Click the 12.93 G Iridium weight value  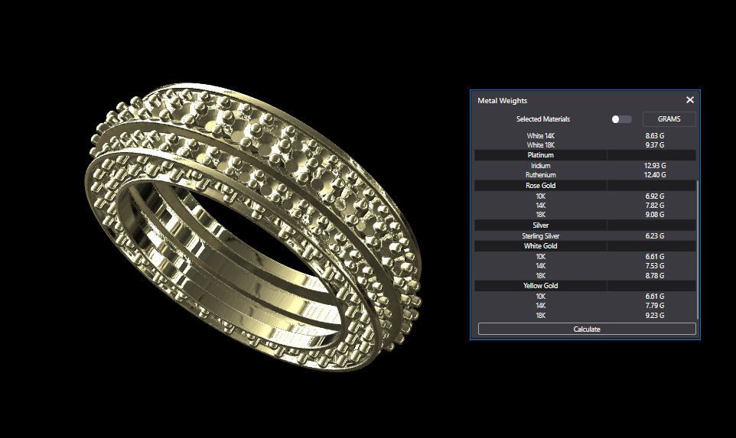655,166
